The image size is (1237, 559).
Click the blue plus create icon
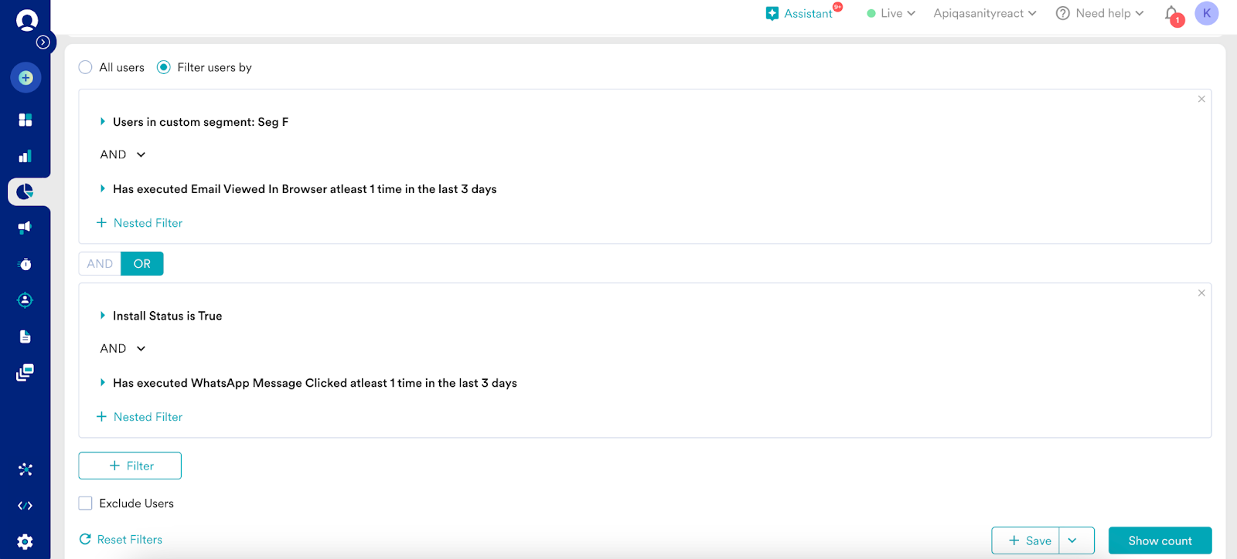pos(26,77)
